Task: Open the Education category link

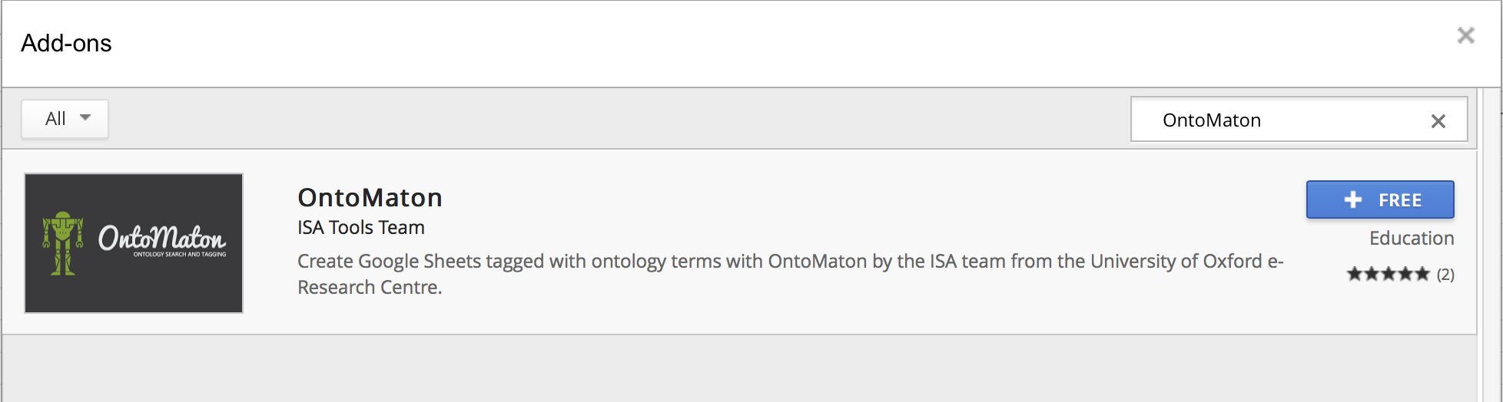Action: coord(1412,238)
